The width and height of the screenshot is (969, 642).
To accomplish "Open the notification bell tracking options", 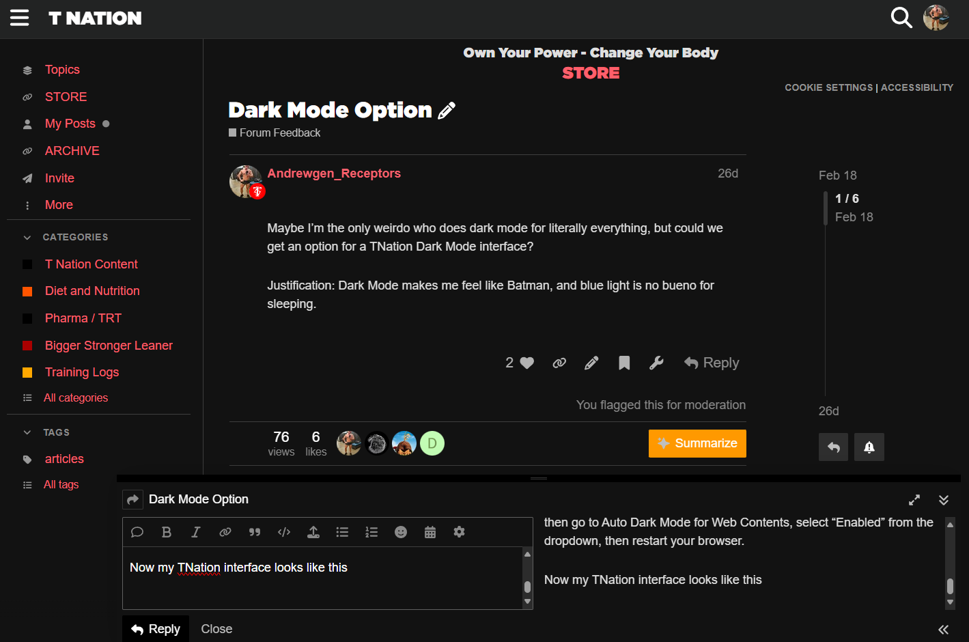I will coord(869,447).
